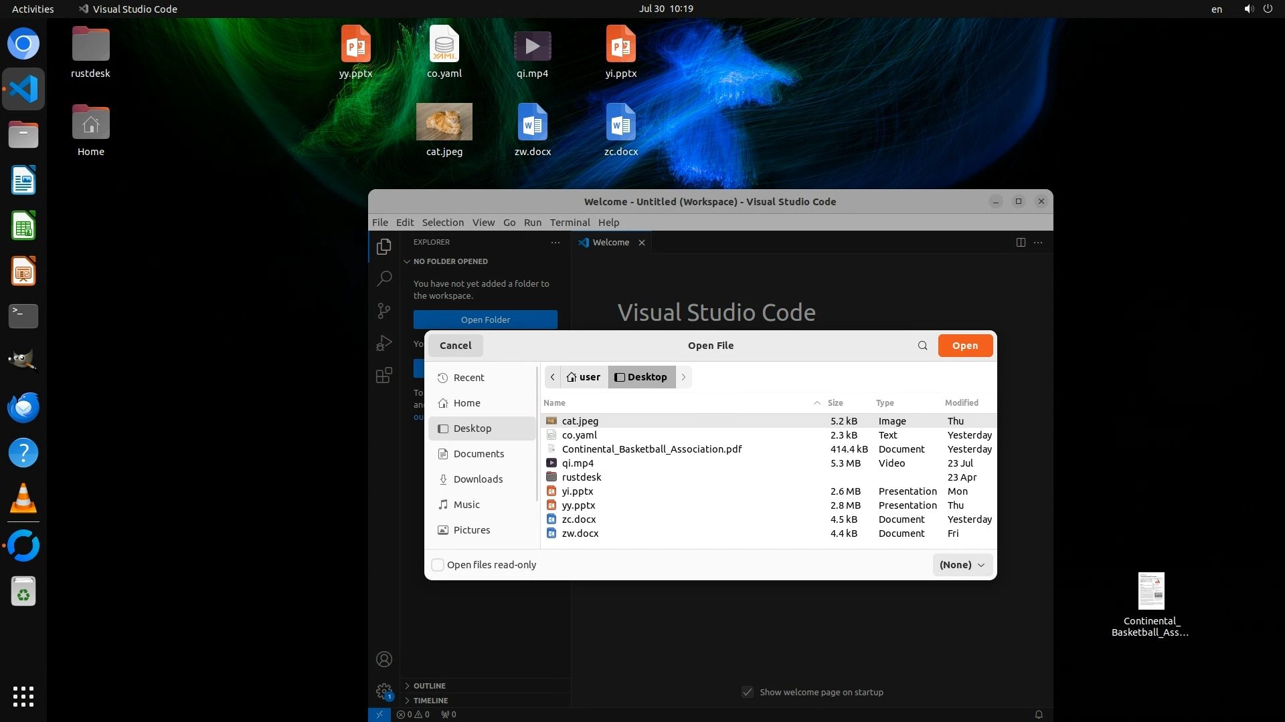Open the Explorer view in activity bar
This screenshot has width=1285, height=722.
coord(383,247)
